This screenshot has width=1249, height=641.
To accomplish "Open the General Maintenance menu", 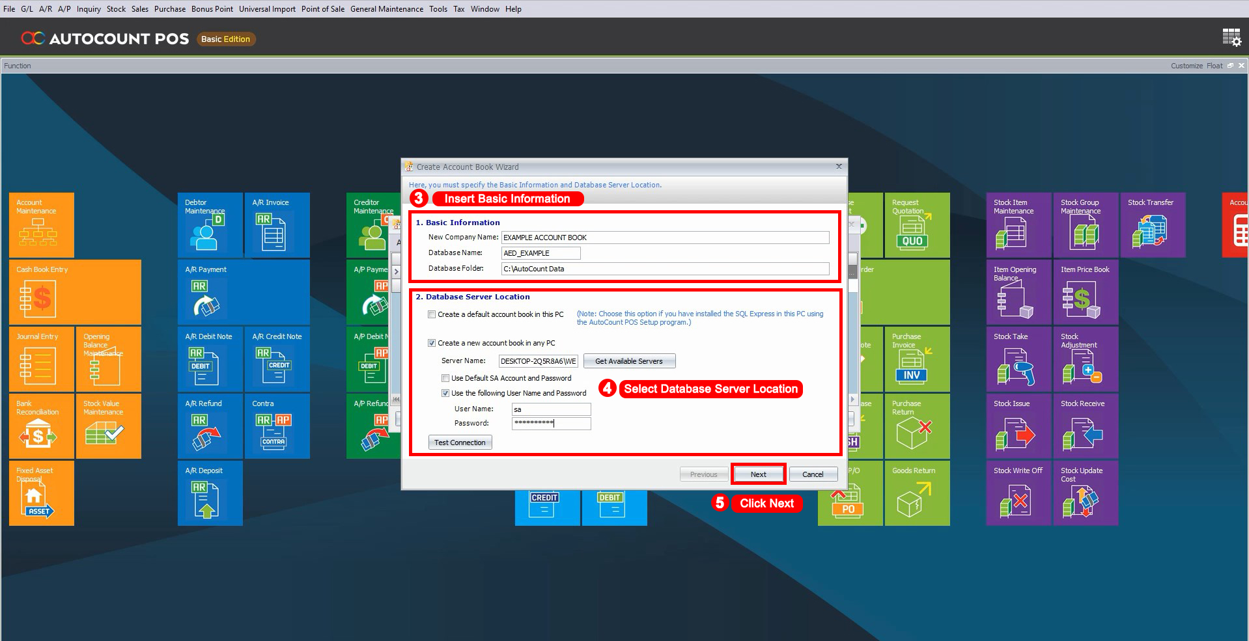I will pos(387,9).
